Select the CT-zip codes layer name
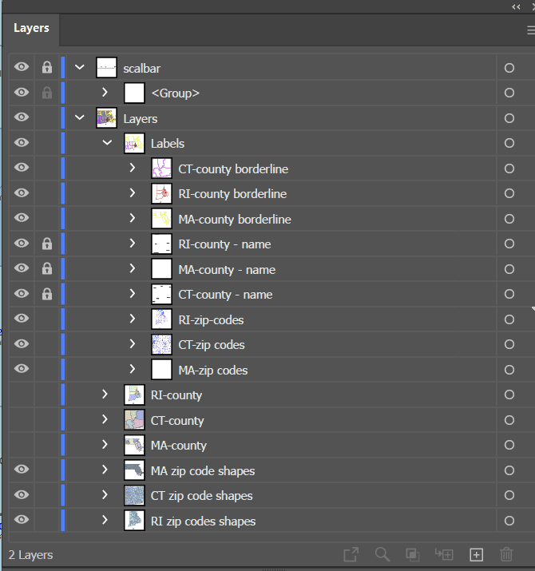The width and height of the screenshot is (535, 571). (212, 345)
